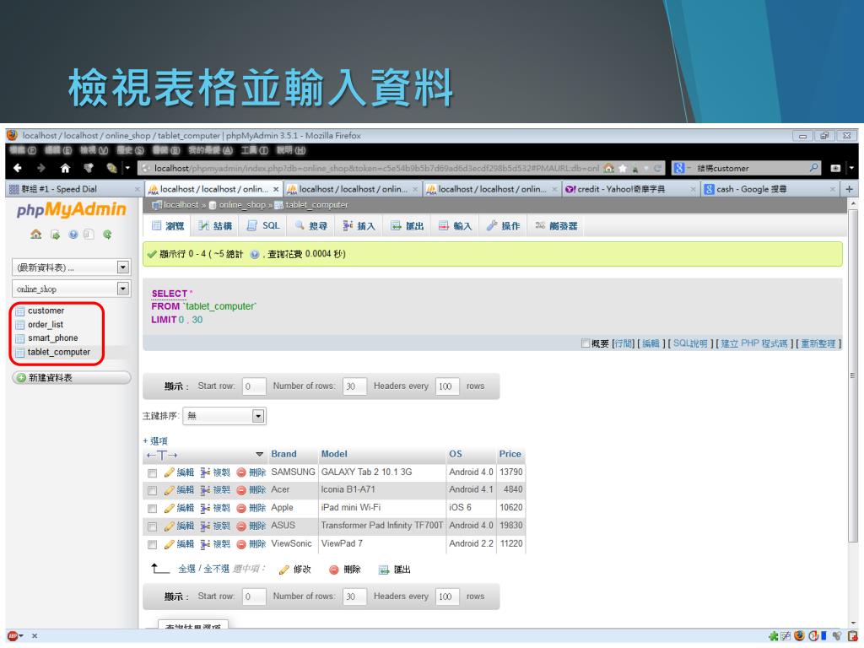
Task: Click the bulk export icon below the table
Action: click(x=384, y=570)
